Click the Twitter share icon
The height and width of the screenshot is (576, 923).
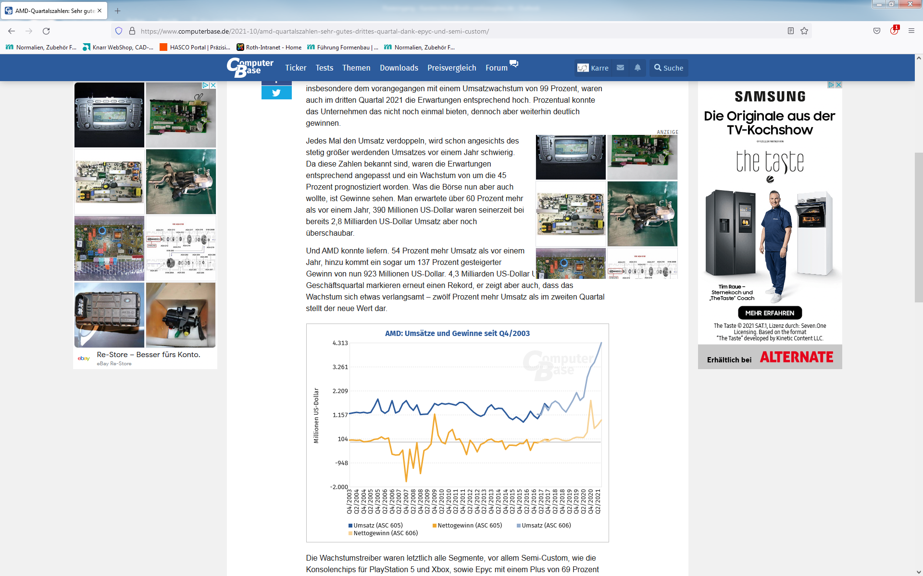276,93
